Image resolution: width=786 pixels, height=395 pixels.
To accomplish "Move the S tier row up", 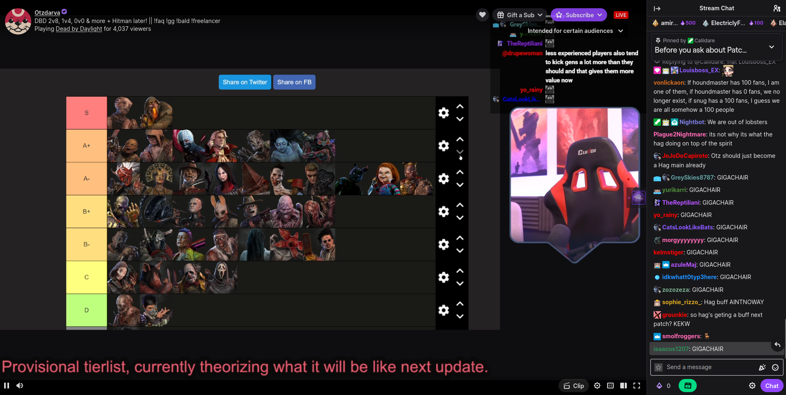I will tap(460, 106).
